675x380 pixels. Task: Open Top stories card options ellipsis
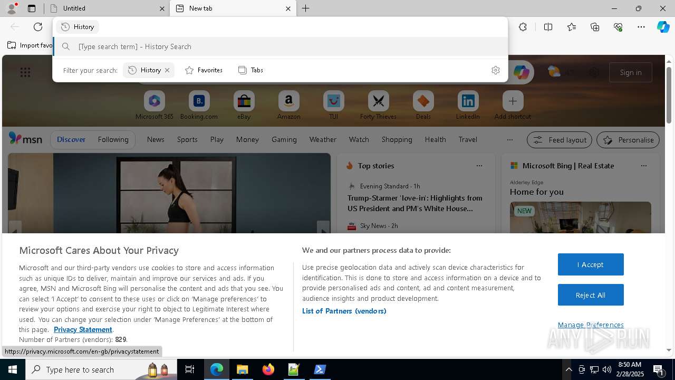(x=479, y=166)
